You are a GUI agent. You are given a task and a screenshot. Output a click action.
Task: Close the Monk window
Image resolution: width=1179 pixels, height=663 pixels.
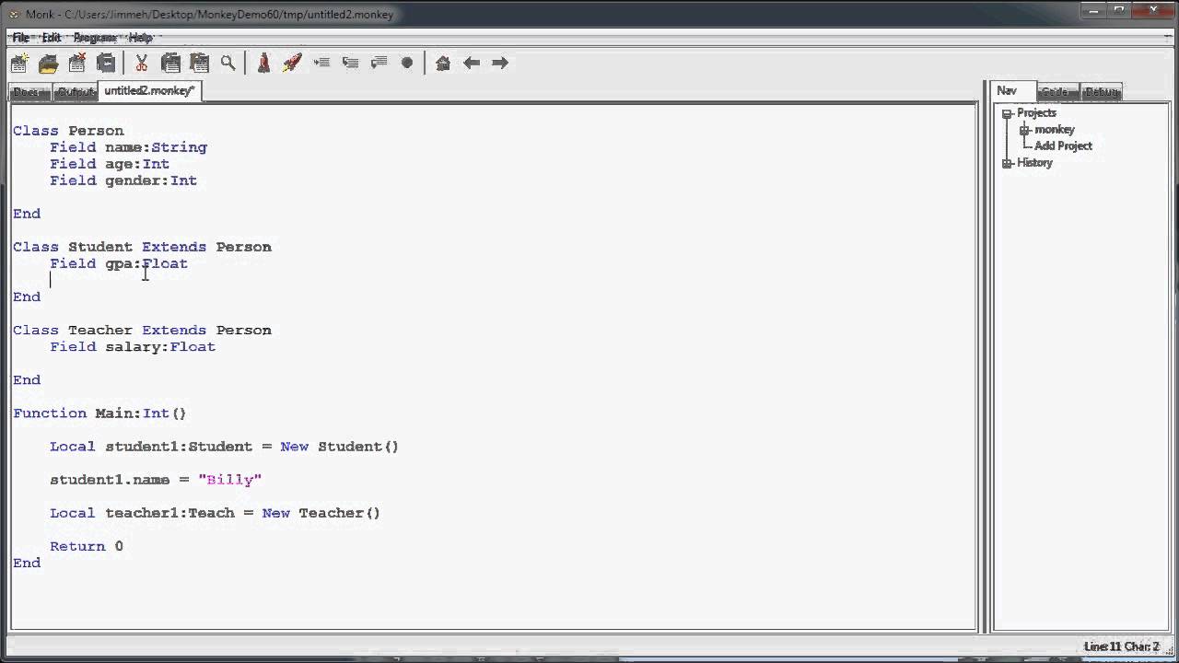click(x=1154, y=10)
